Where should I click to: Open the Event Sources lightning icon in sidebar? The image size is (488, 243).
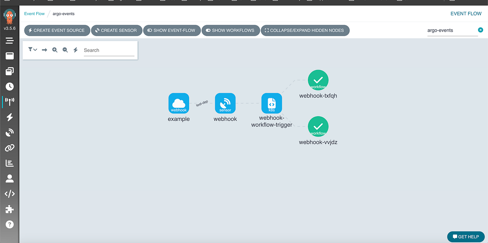[9, 117]
